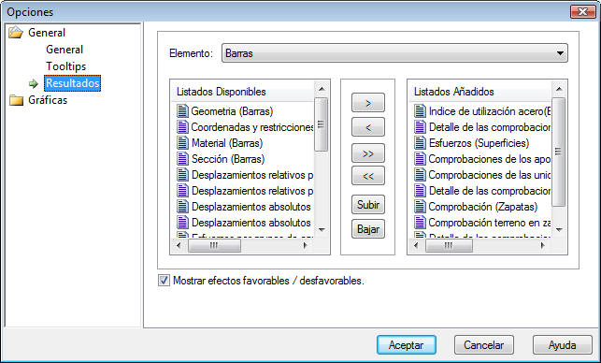
Task: Select the Resultados tree entry
Action: (x=73, y=83)
